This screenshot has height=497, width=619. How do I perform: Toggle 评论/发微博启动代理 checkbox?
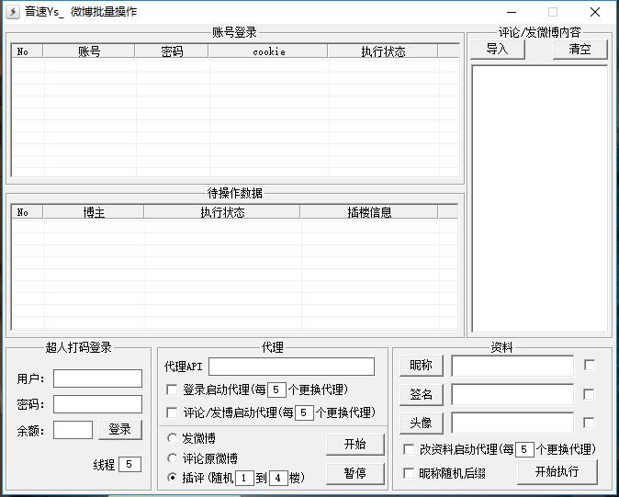[x=172, y=412]
